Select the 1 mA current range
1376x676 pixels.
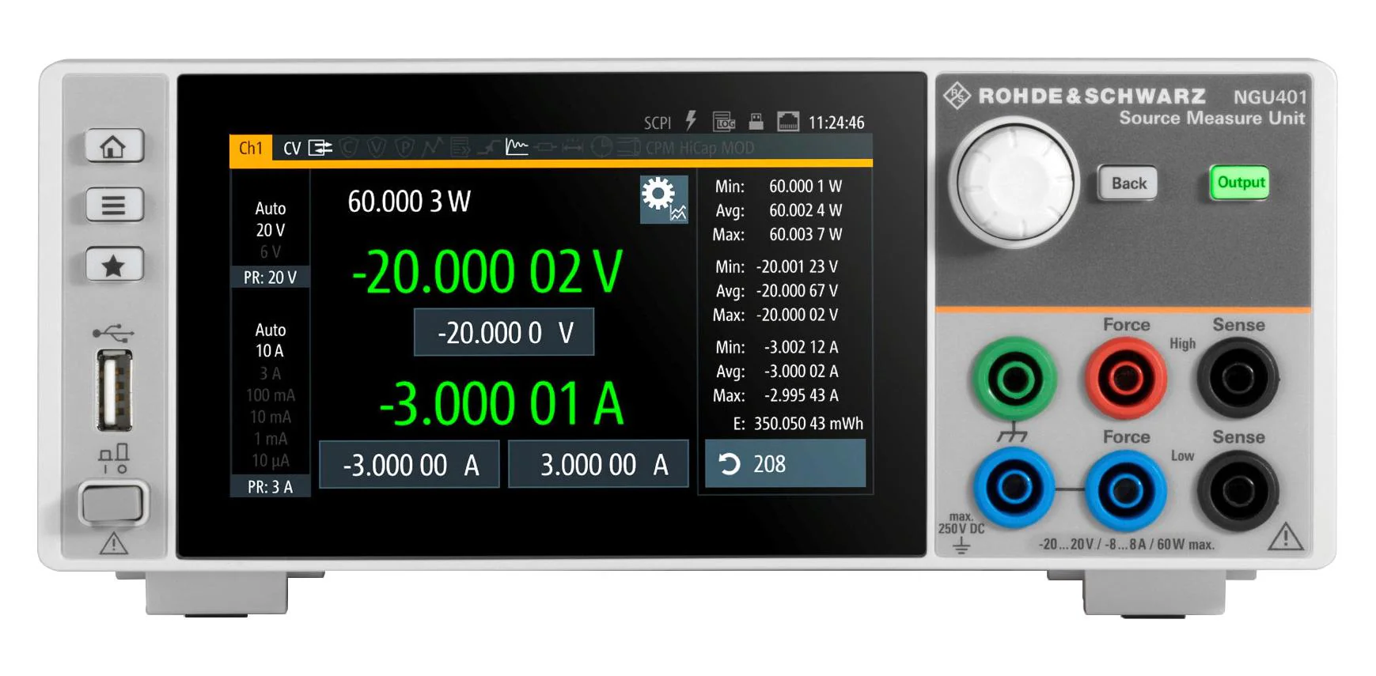pos(270,439)
